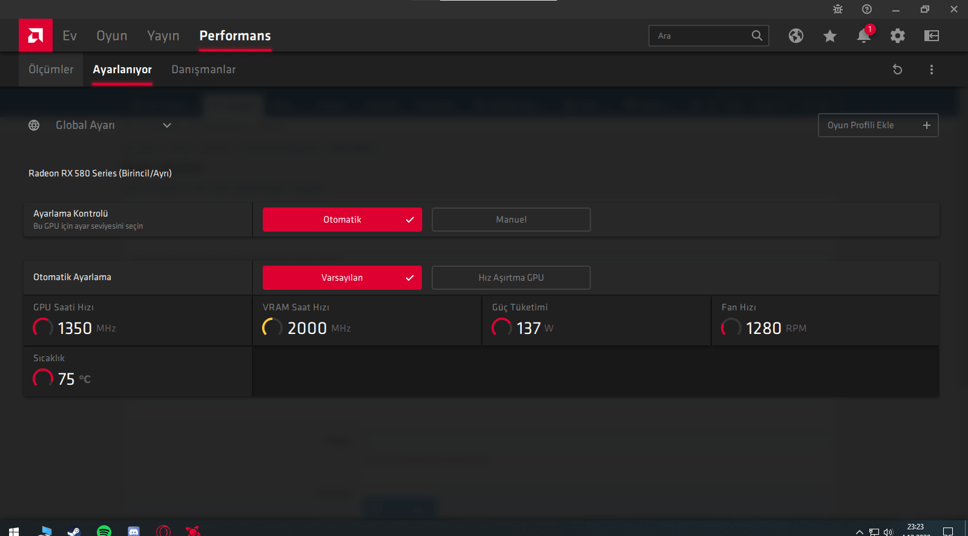
Task: Click the search magnifier icon
Action: 757,36
